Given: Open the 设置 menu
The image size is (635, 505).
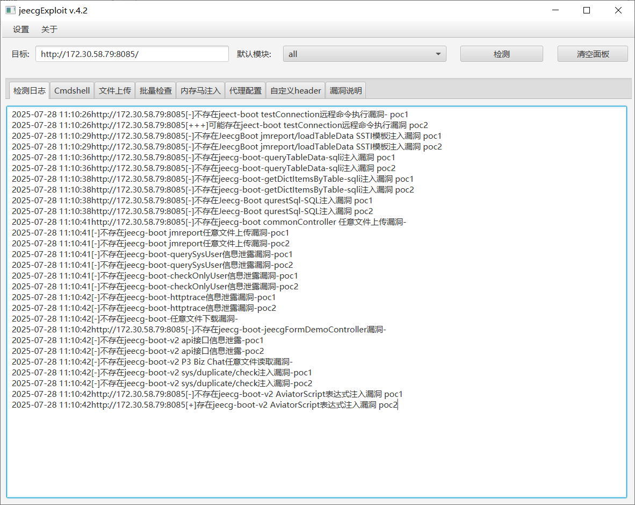Looking at the screenshot, I should [21, 30].
